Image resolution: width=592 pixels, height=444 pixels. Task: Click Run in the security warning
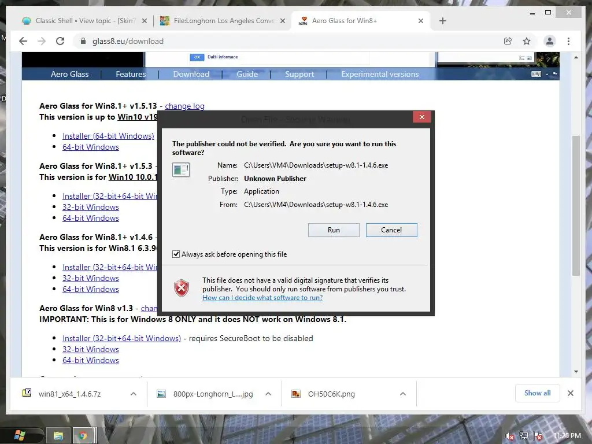(334, 230)
